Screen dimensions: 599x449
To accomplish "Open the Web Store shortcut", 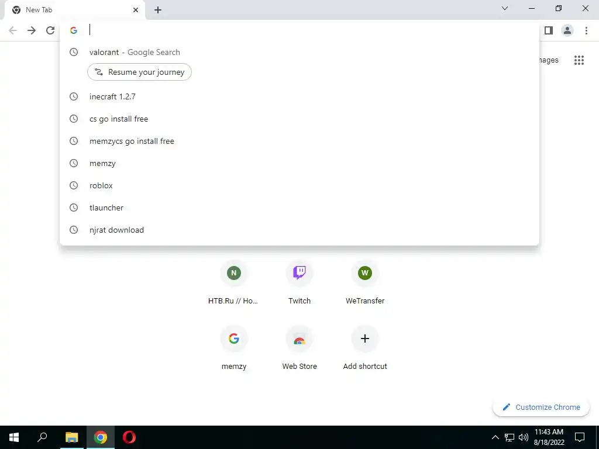I will pyautogui.click(x=299, y=348).
